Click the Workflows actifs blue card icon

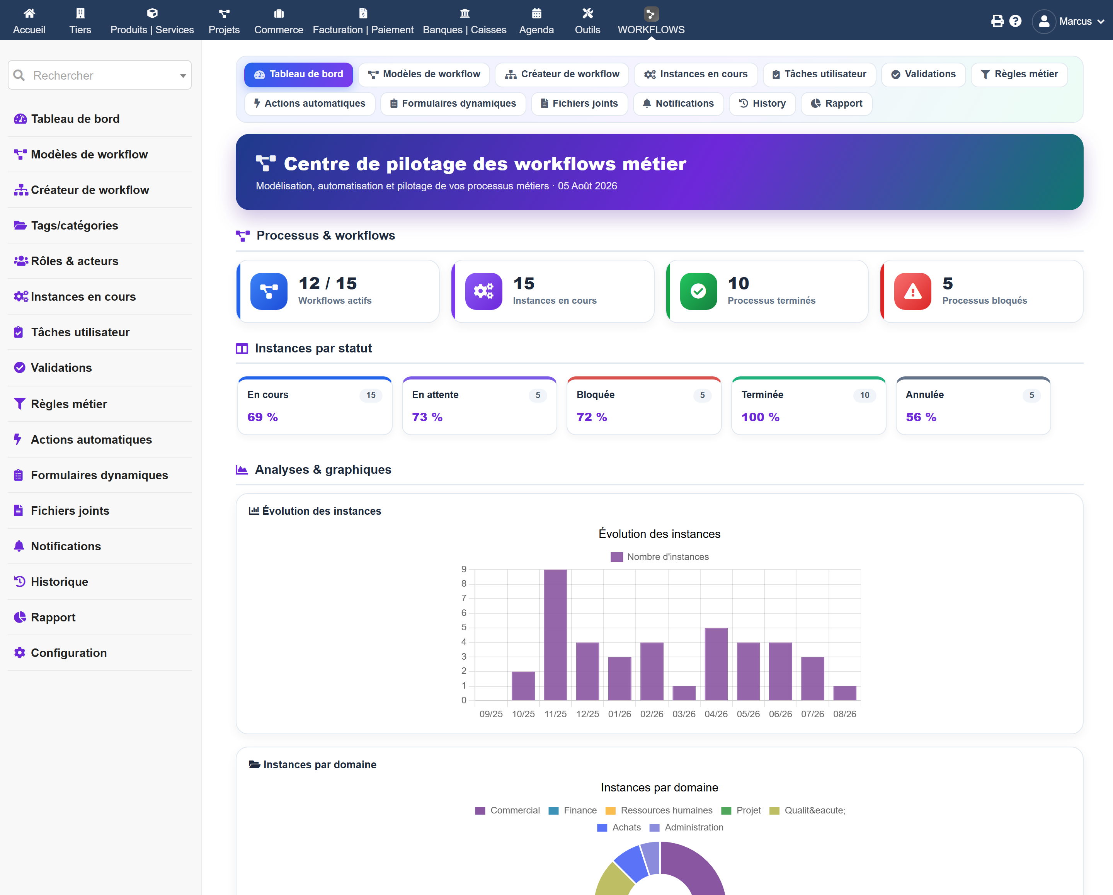(269, 291)
